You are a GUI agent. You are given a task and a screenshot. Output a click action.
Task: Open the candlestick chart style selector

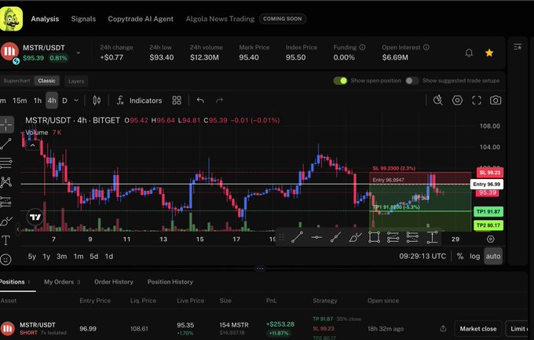[97, 101]
